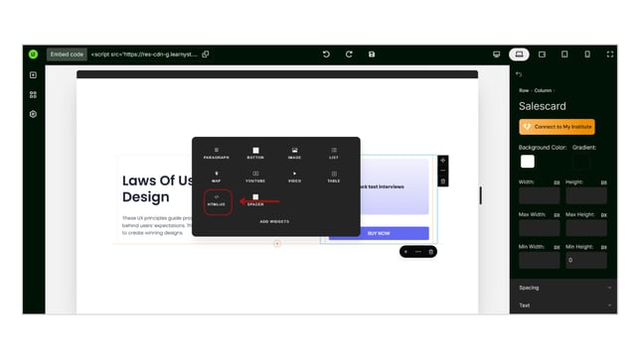Image resolution: width=640 pixels, height=359 pixels.
Task: Click the BUY NOW button
Action: [x=379, y=233]
